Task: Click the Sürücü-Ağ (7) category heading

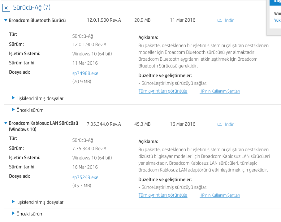Action: pyautogui.click(x=32, y=7)
